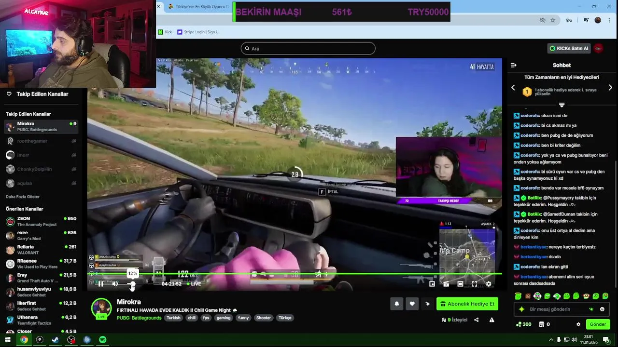The image size is (618, 347).
Task: Open Spotify from the taskbar
Action: point(103,340)
